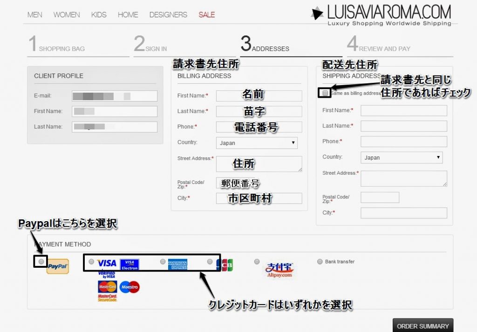Viewport: 477px width, 332px height.
Task: Click the Verified by VISA badge
Action: click(107, 275)
